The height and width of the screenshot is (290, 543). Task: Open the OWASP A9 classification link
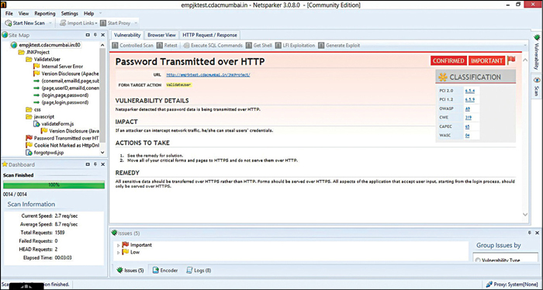click(468, 109)
